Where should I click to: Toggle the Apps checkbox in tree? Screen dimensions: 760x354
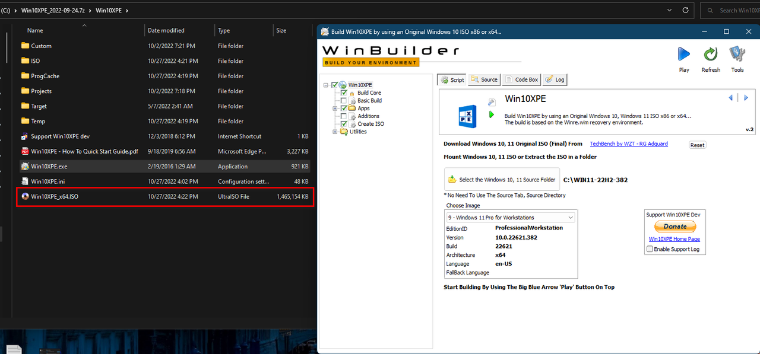click(344, 108)
